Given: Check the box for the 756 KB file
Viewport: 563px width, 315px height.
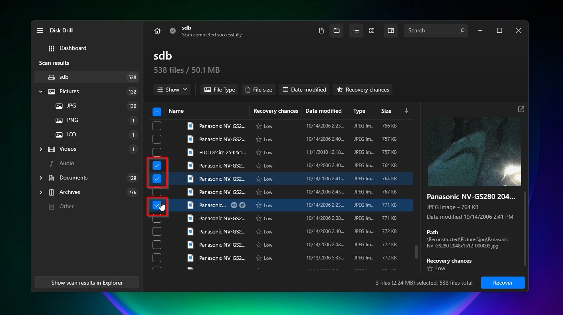Looking at the screenshot, I should [157, 126].
